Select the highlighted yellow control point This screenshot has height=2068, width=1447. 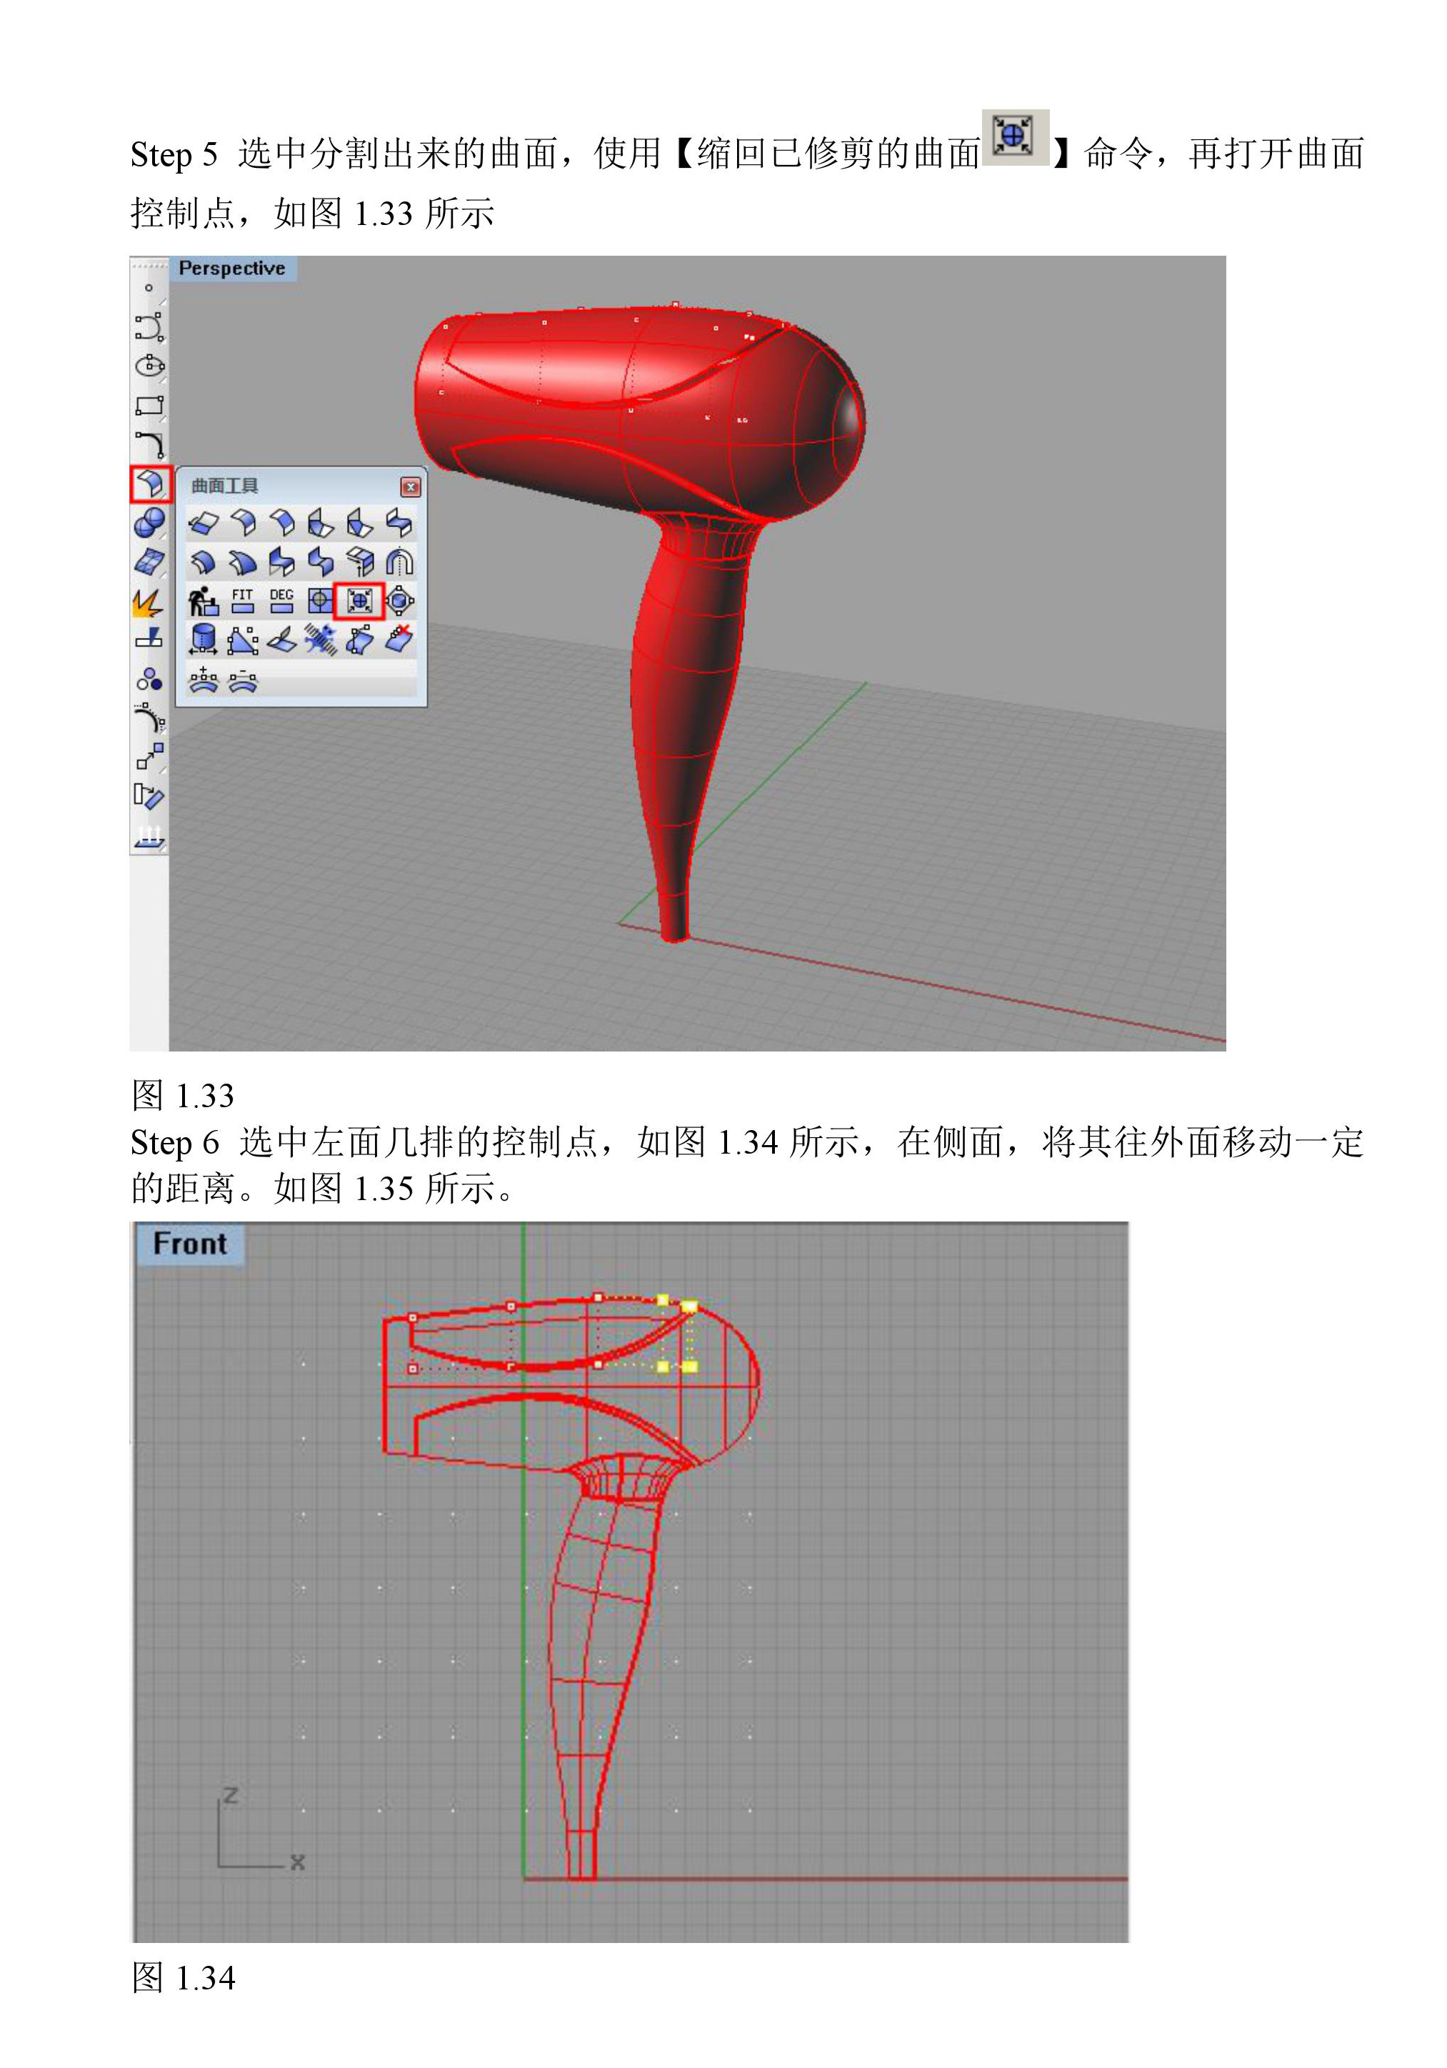point(689,1307)
